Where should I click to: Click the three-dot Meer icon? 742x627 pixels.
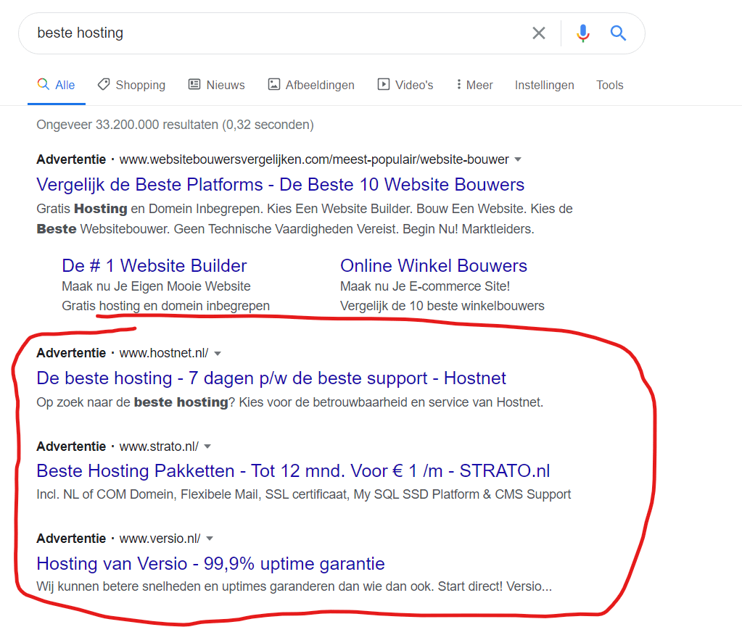coord(458,84)
